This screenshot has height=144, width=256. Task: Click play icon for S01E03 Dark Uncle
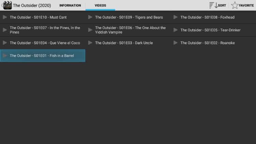tap(90, 43)
